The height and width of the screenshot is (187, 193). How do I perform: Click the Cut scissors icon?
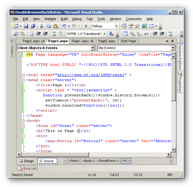[42, 26]
